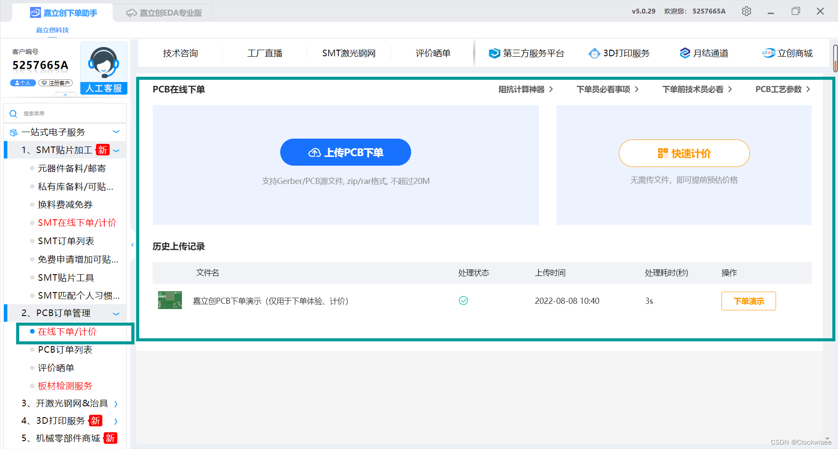Open the settings gear icon in title bar
The width and height of the screenshot is (838, 449).
[x=746, y=11]
